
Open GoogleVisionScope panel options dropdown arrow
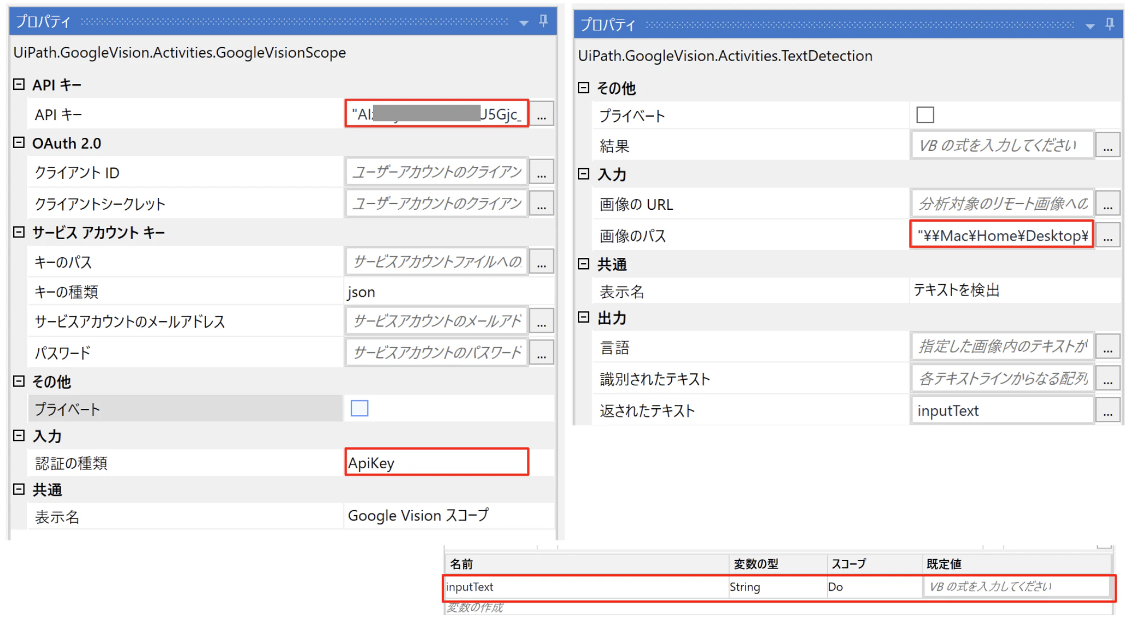pyautogui.click(x=524, y=23)
